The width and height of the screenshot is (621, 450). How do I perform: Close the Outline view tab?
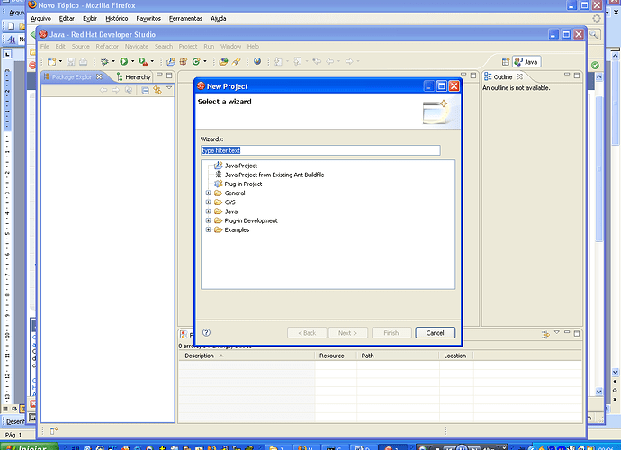pos(519,76)
